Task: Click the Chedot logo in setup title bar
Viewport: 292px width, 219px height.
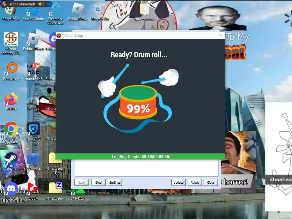Action: (59, 36)
